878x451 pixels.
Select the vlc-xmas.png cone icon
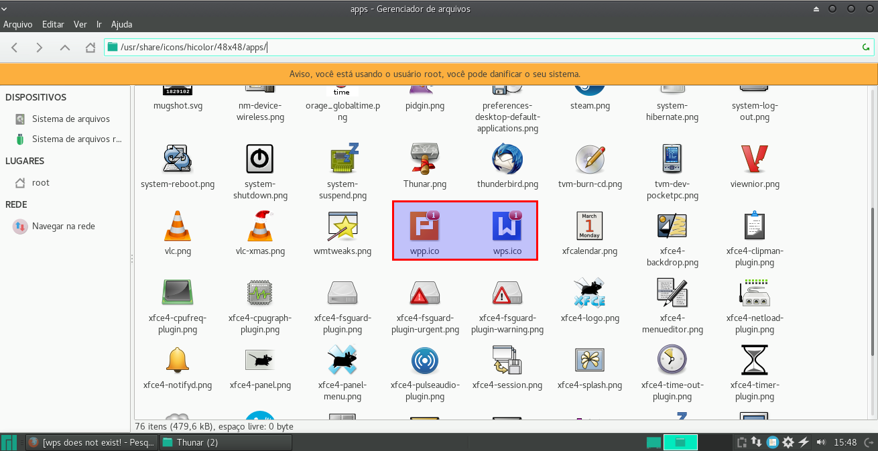[x=260, y=226]
